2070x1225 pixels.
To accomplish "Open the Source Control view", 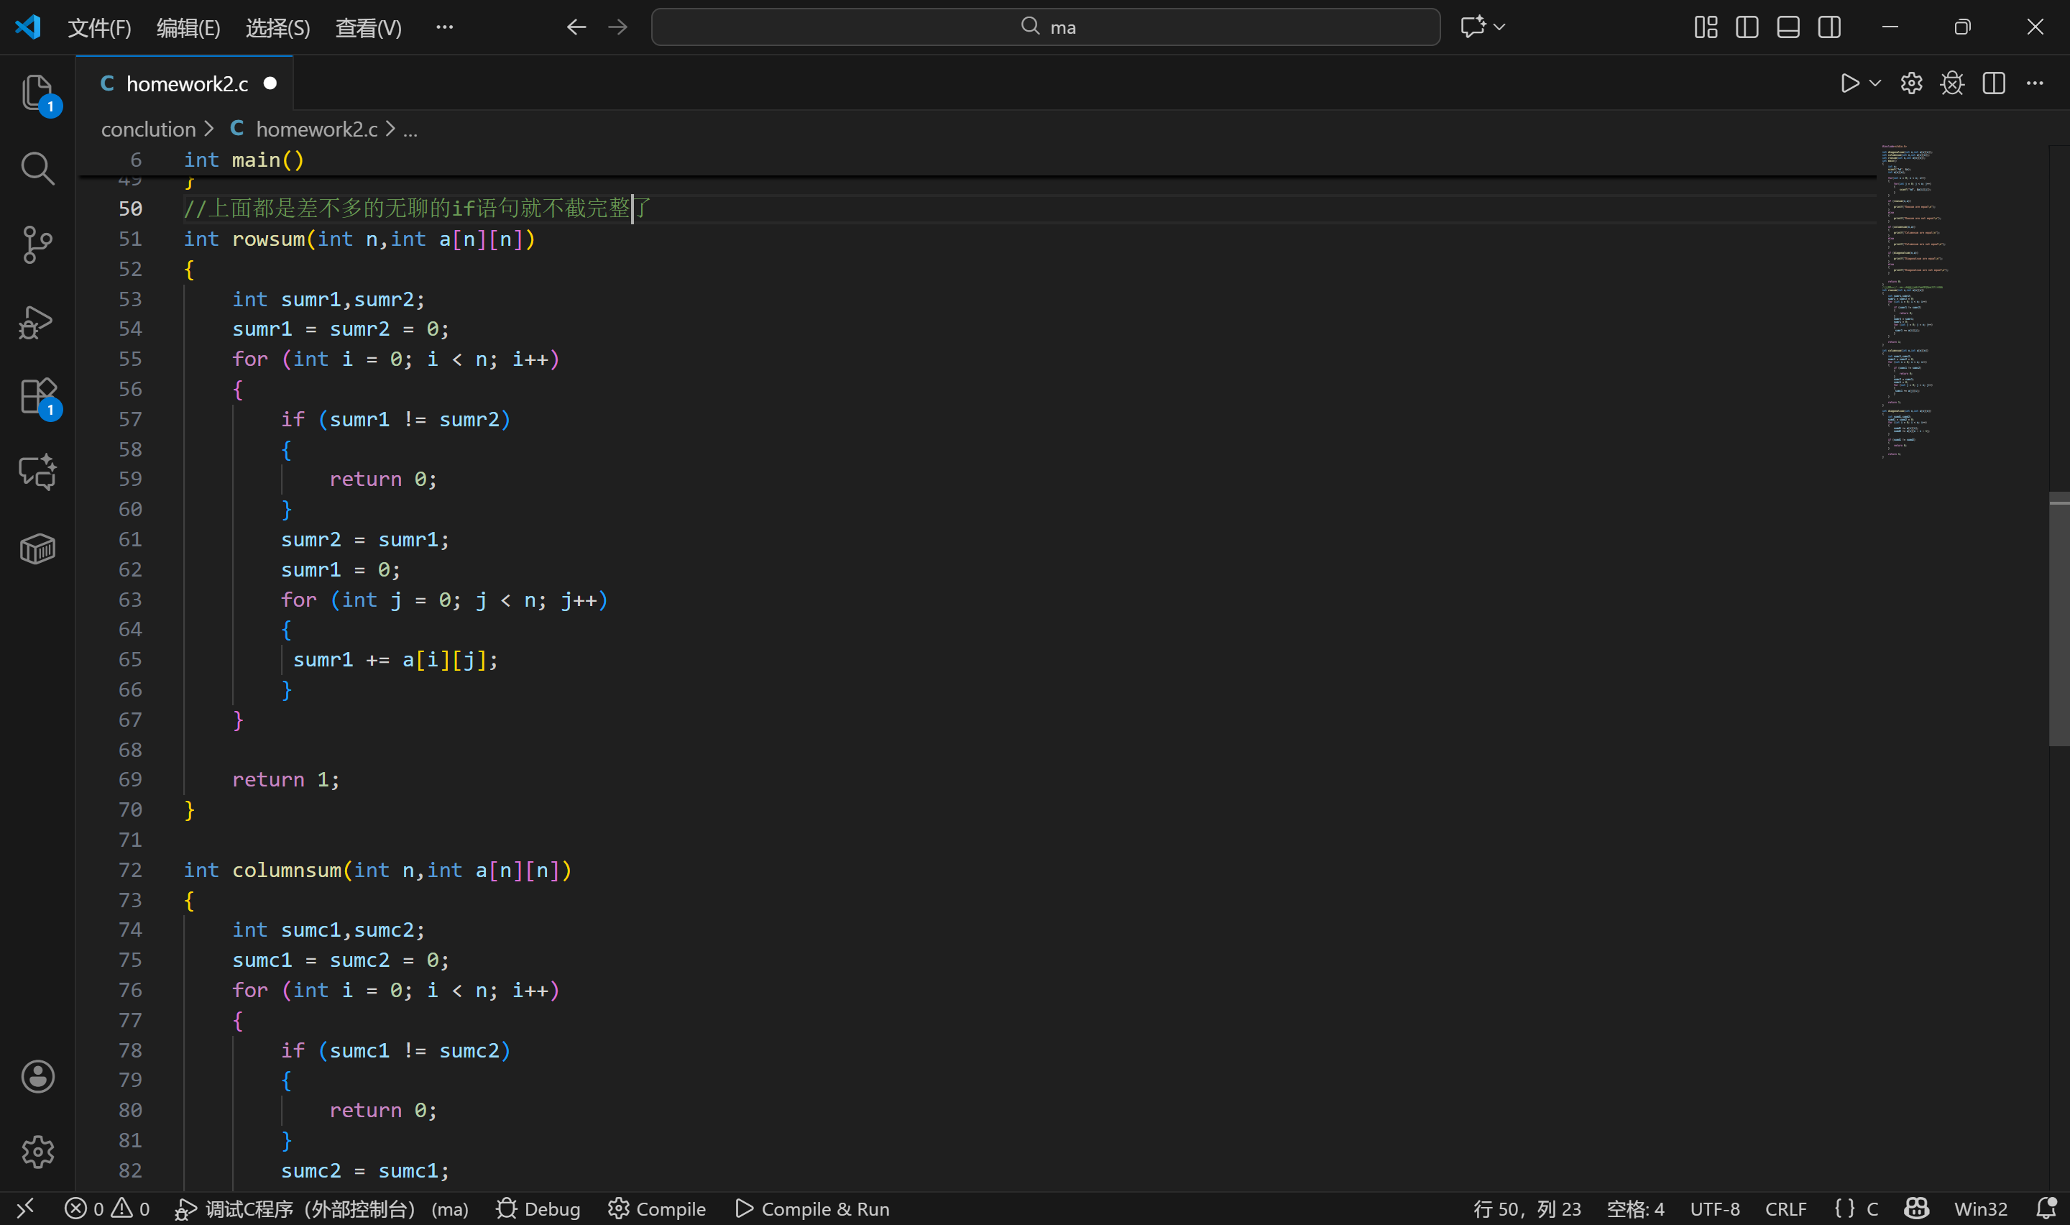I will click(37, 244).
